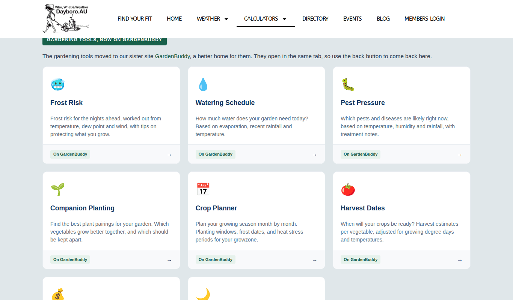Click the arrow on the Crop Planner card
Screen dimensions: 513x300
click(x=315, y=260)
